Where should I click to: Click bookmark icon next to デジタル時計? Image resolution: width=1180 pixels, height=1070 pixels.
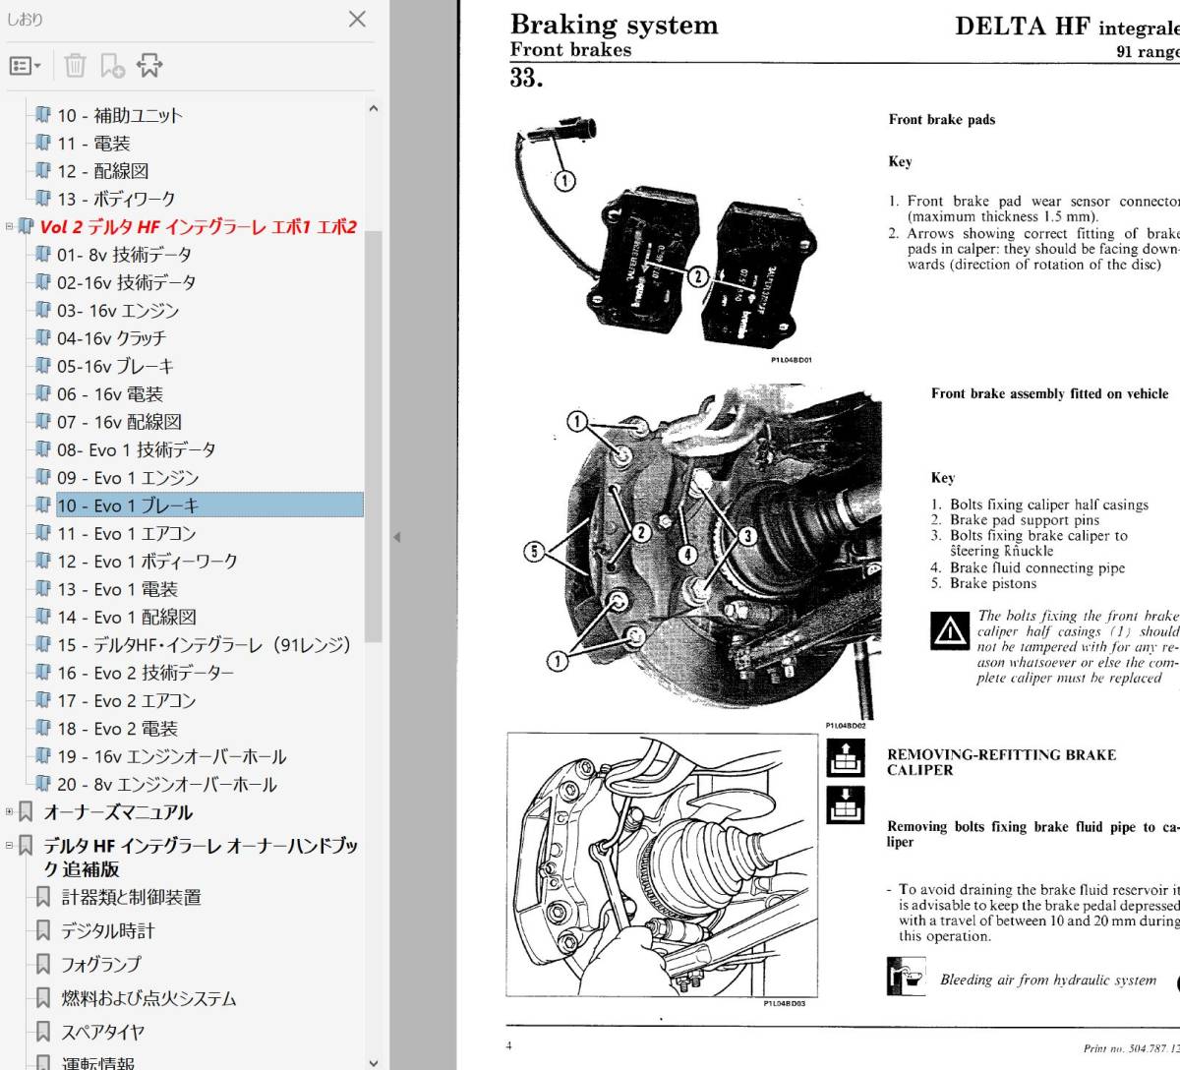(43, 930)
